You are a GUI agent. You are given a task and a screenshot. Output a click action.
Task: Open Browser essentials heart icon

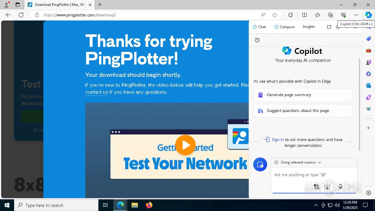[x=343, y=15]
